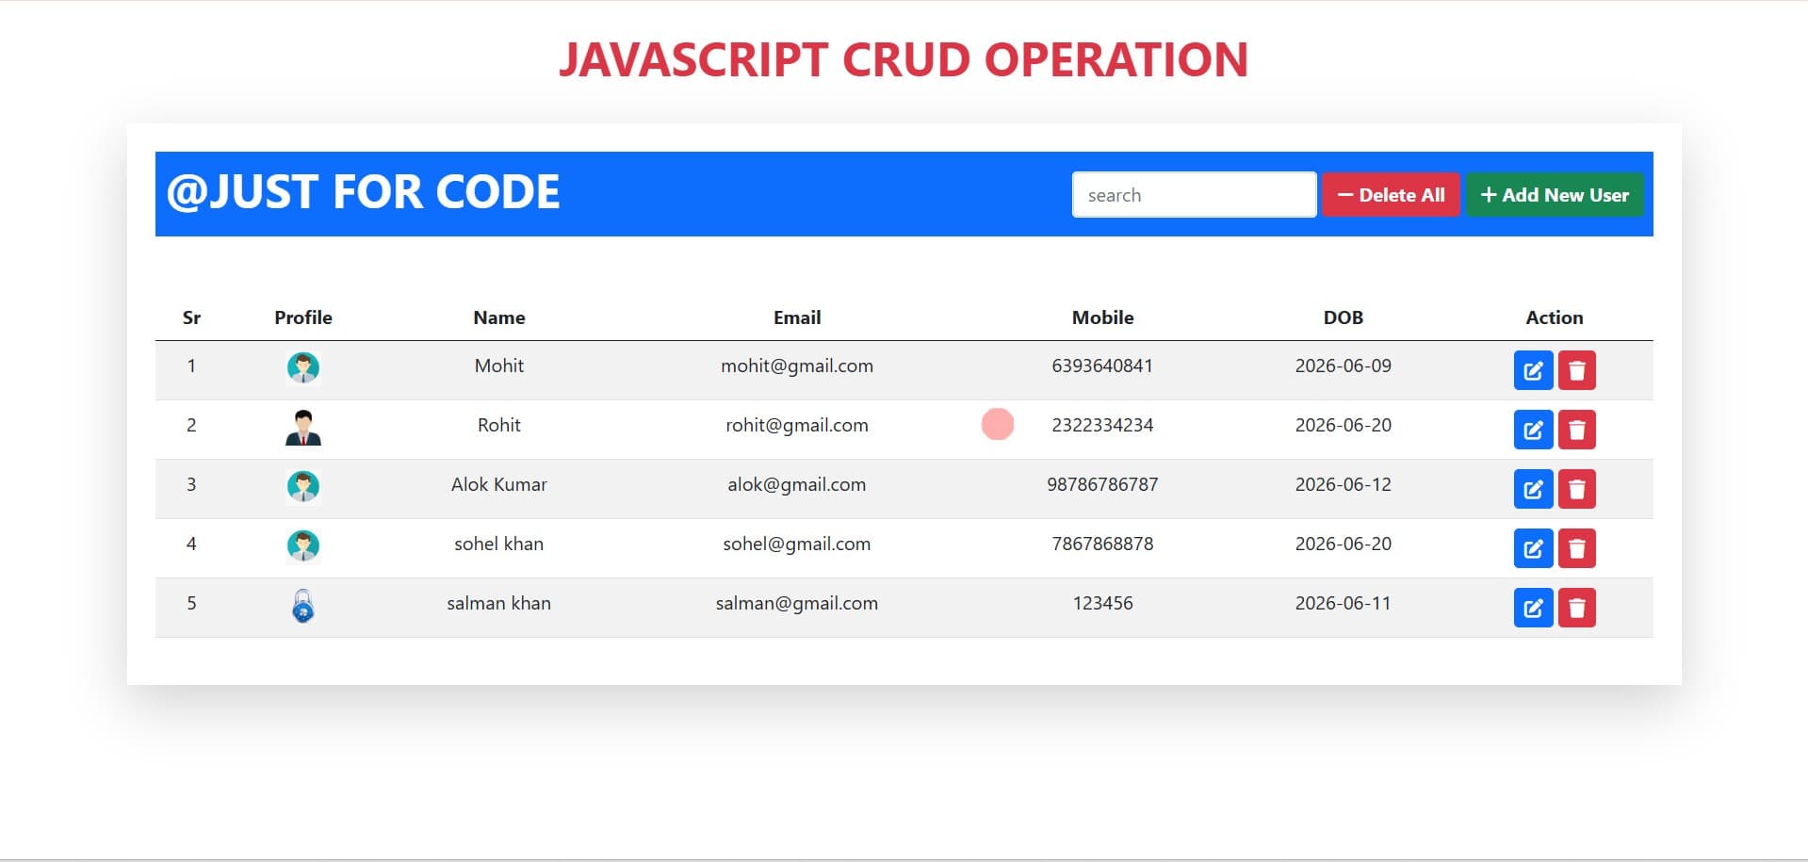The height and width of the screenshot is (862, 1808).
Task: Click sohel khan's profile avatar
Action: point(302,545)
